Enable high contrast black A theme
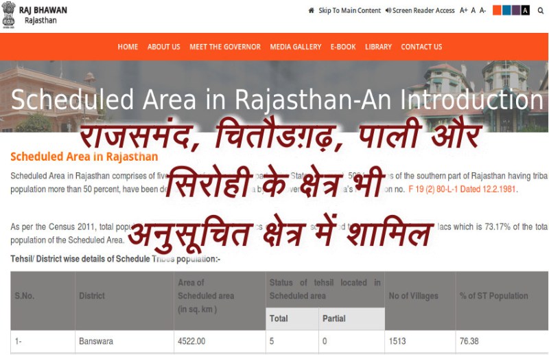Screen dimensions: 549x355 526,10
